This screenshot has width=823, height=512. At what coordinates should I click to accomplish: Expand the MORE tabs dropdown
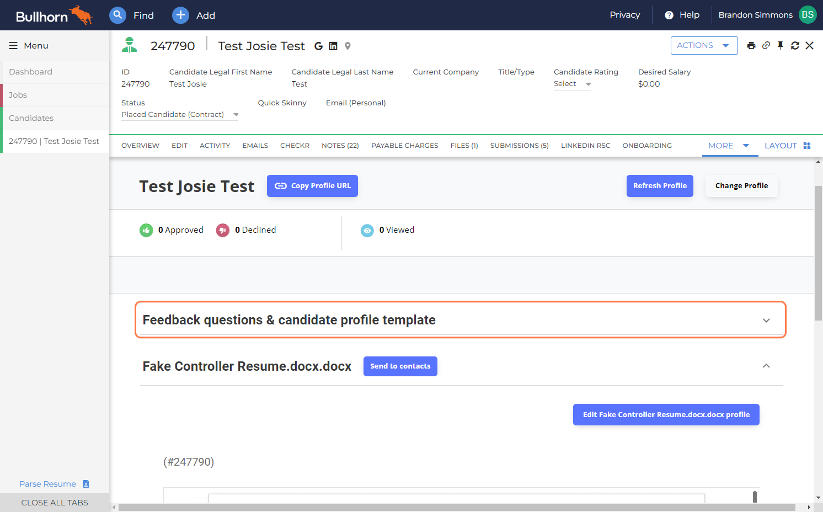(729, 146)
